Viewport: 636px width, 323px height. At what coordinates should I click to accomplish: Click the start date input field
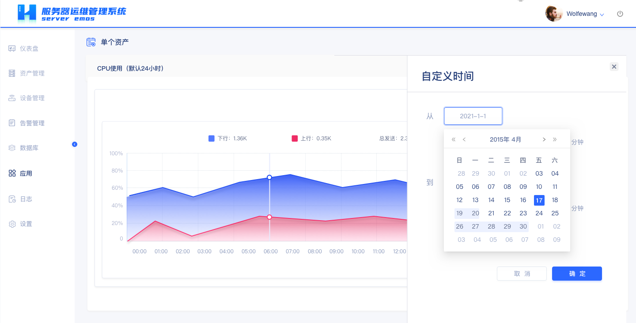[x=473, y=116]
